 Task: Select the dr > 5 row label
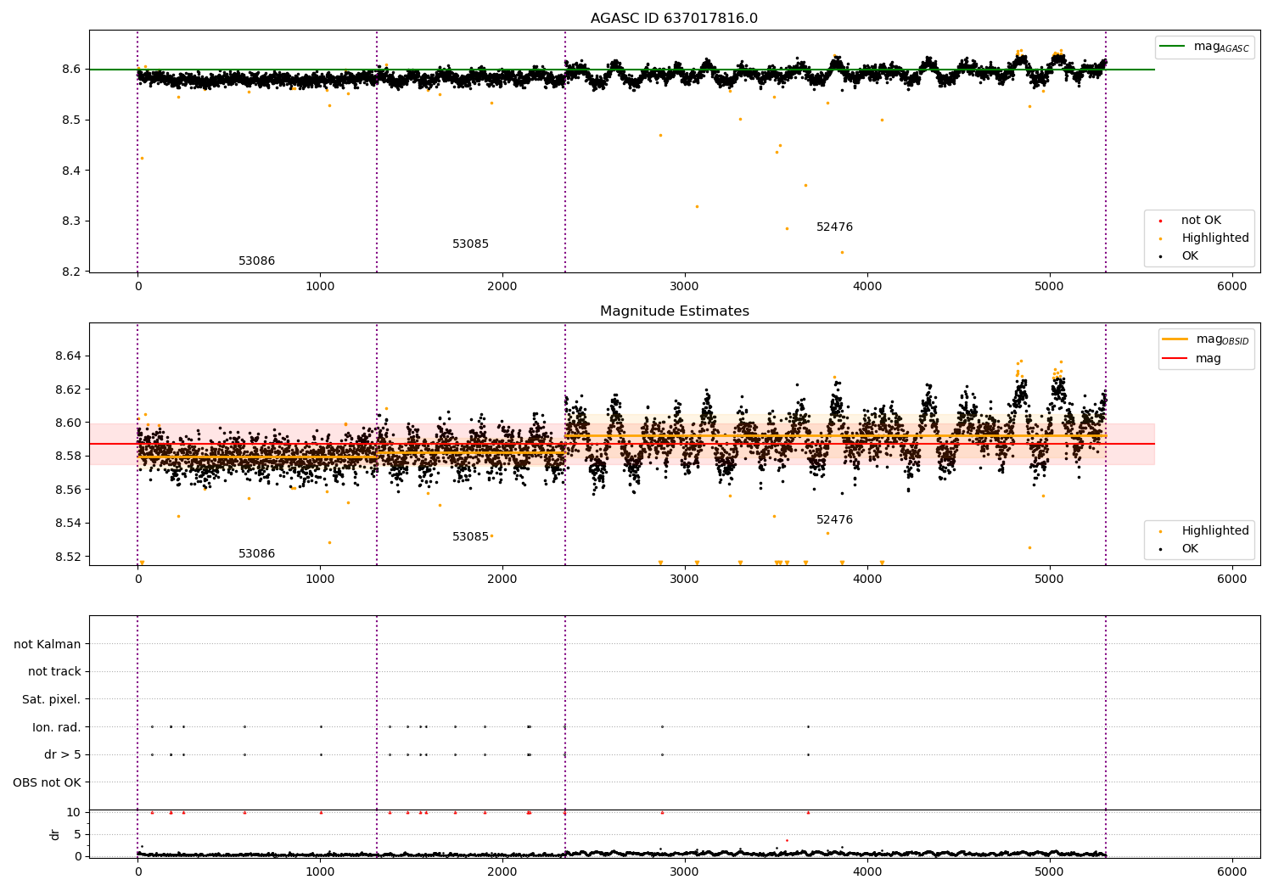[63, 755]
